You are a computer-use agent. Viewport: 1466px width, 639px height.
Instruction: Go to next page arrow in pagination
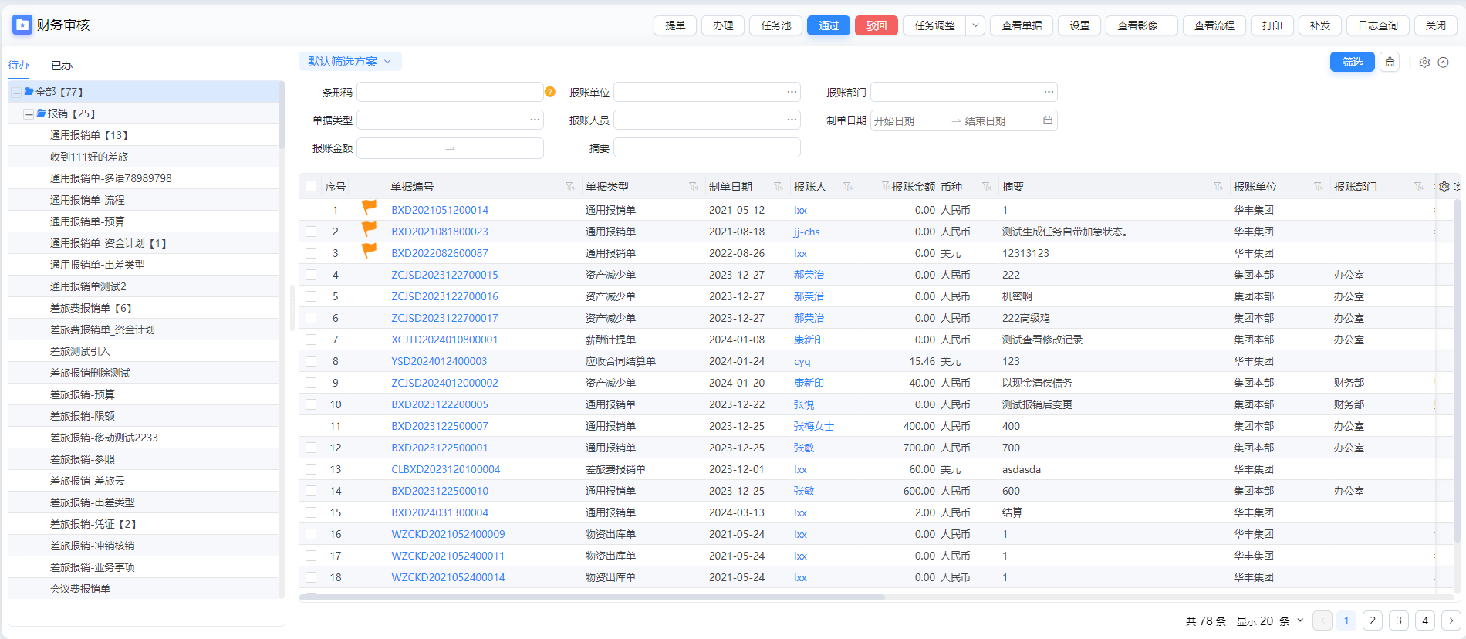click(x=1451, y=620)
